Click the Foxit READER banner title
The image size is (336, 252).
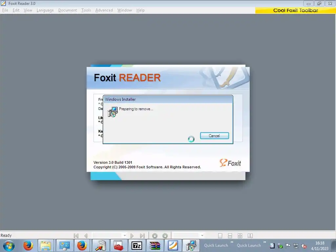point(127,77)
